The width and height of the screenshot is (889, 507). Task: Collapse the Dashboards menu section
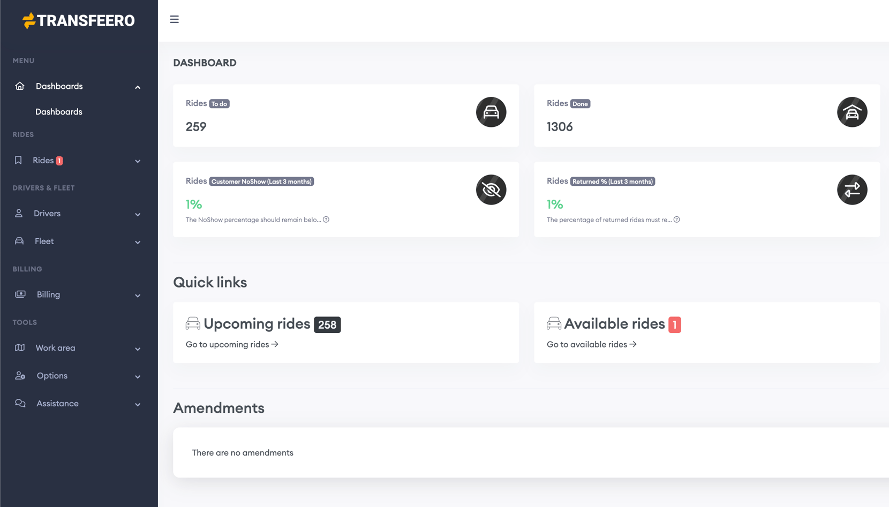[138, 86]
